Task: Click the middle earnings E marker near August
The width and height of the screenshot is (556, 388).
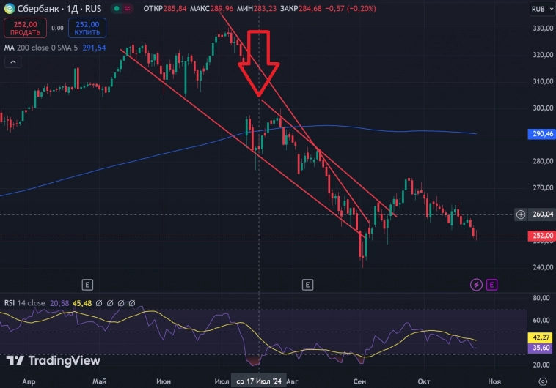Action: coord(307,284)
